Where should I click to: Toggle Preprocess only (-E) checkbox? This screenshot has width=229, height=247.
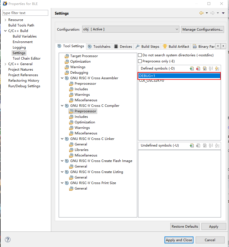click(140, 61)
